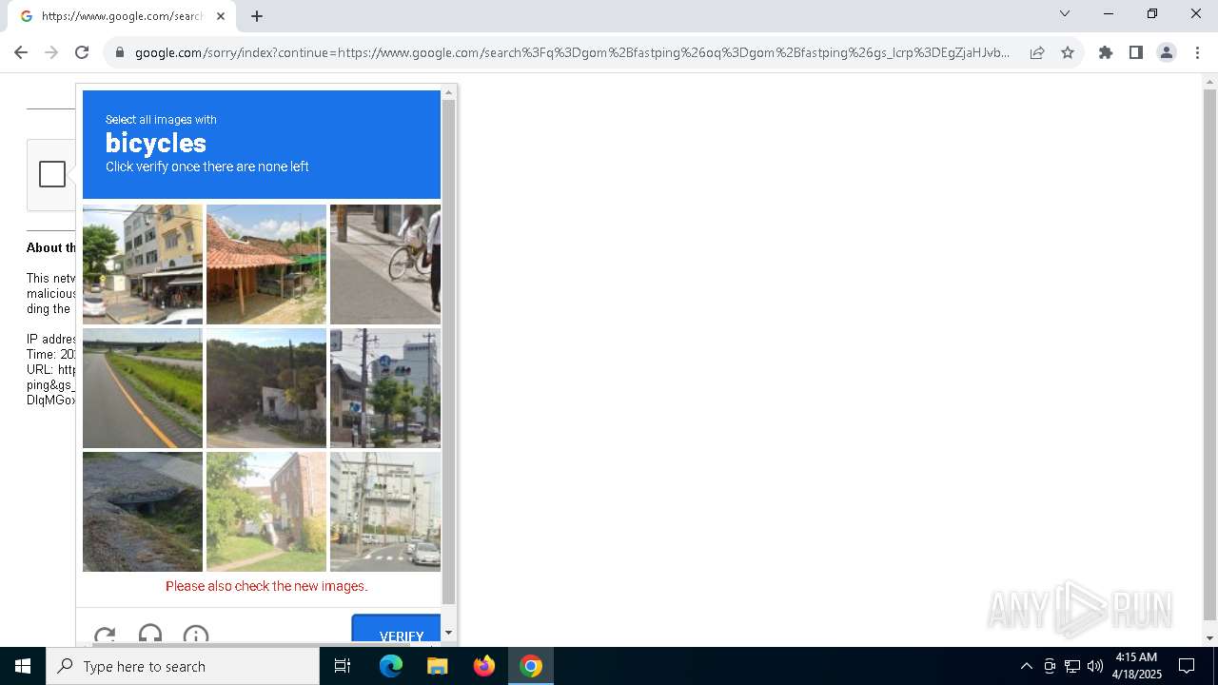Image resolution: width=1218 pixels, height=685 pixels.
Task: Open the Extensions puzzle icon
Action: click(1106, 52)
